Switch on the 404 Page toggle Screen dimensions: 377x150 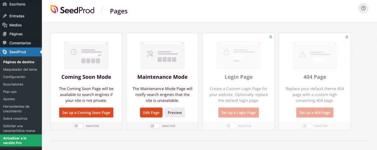(307, 126)
